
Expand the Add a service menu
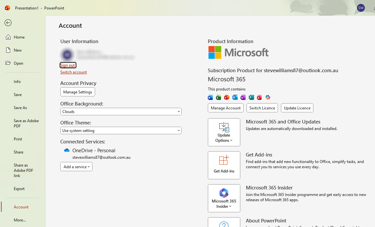pyautogui.click(x=76, y=167)
